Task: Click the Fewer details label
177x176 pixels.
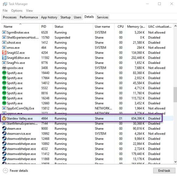Action: coord(19,171)
